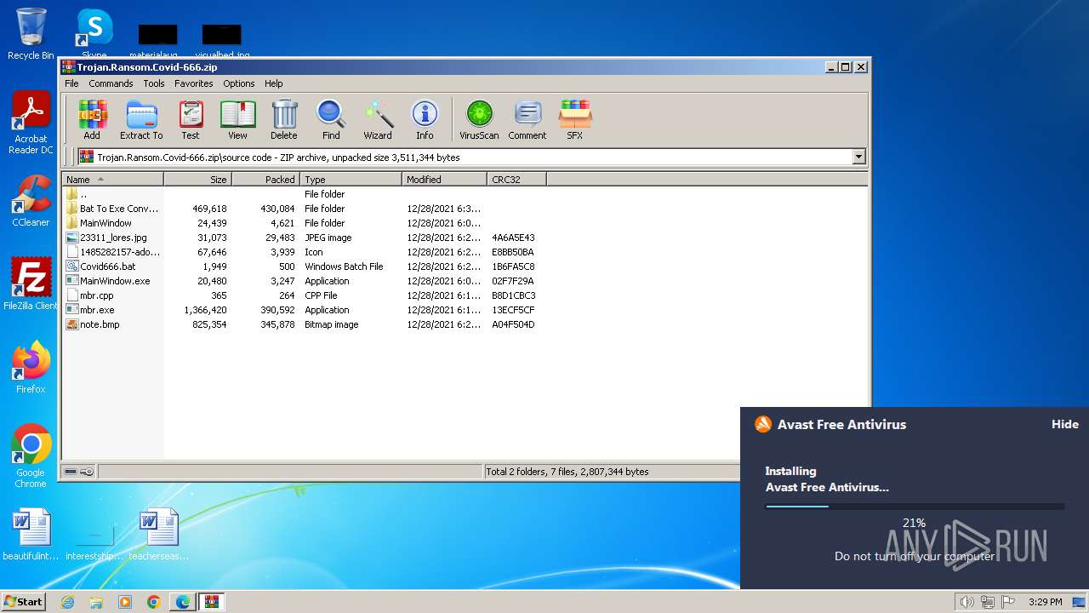Image resolution: width=1089 pixels, height=613 pixels.
Task: Open the Favorites menu
Action: click(x=194, y=83)
